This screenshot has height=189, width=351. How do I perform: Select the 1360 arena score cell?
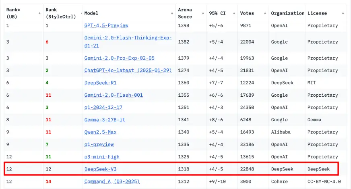point(184,83)
